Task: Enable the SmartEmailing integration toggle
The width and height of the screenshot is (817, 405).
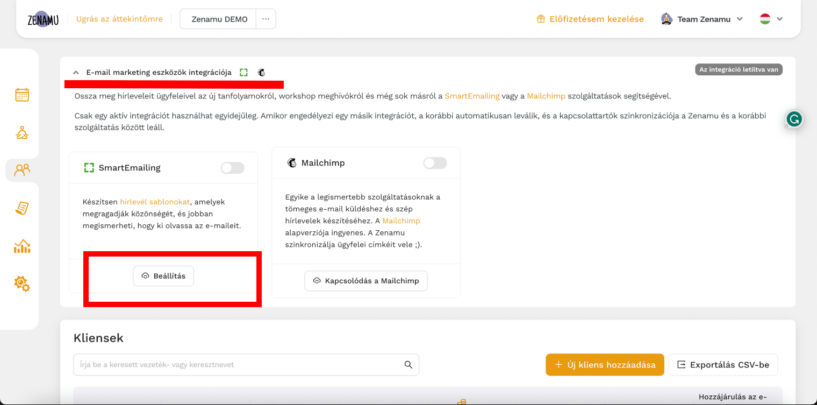Action: (x=232, y=168)
